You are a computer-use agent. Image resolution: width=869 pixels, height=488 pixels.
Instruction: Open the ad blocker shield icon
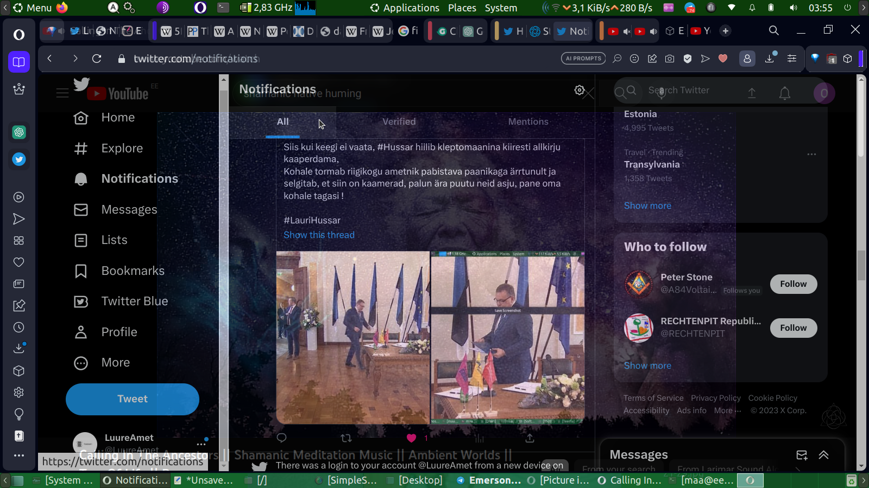click(x=688, y=59)
